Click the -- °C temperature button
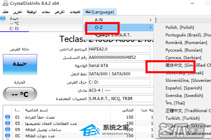 (20, 94)
